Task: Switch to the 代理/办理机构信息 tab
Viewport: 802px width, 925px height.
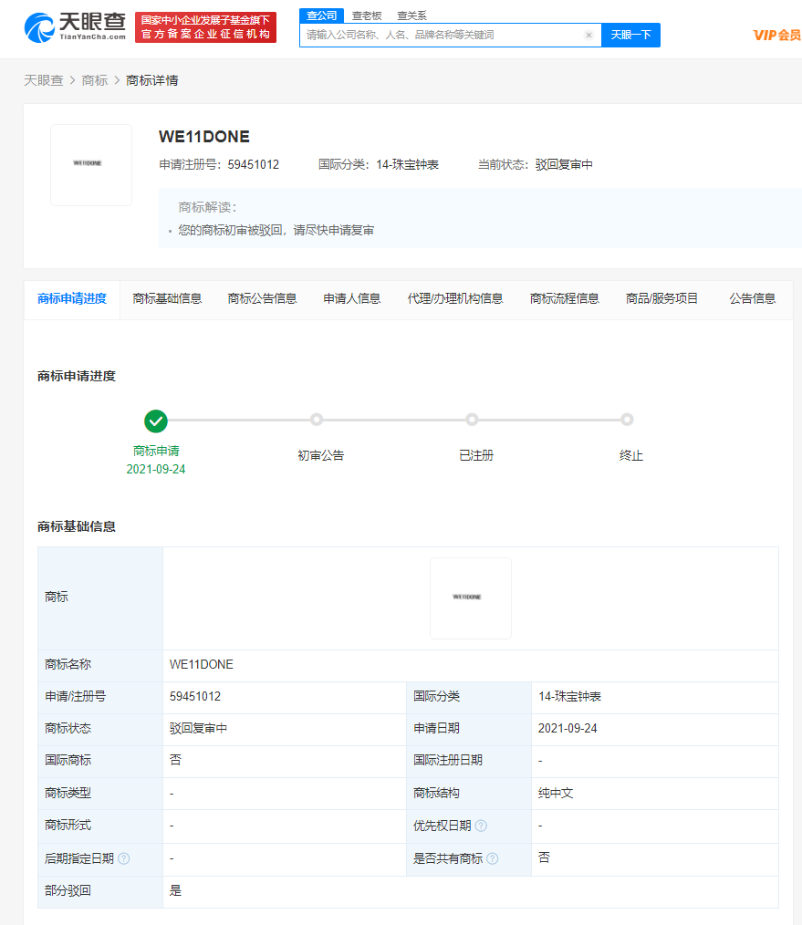Action: [455, 299]
